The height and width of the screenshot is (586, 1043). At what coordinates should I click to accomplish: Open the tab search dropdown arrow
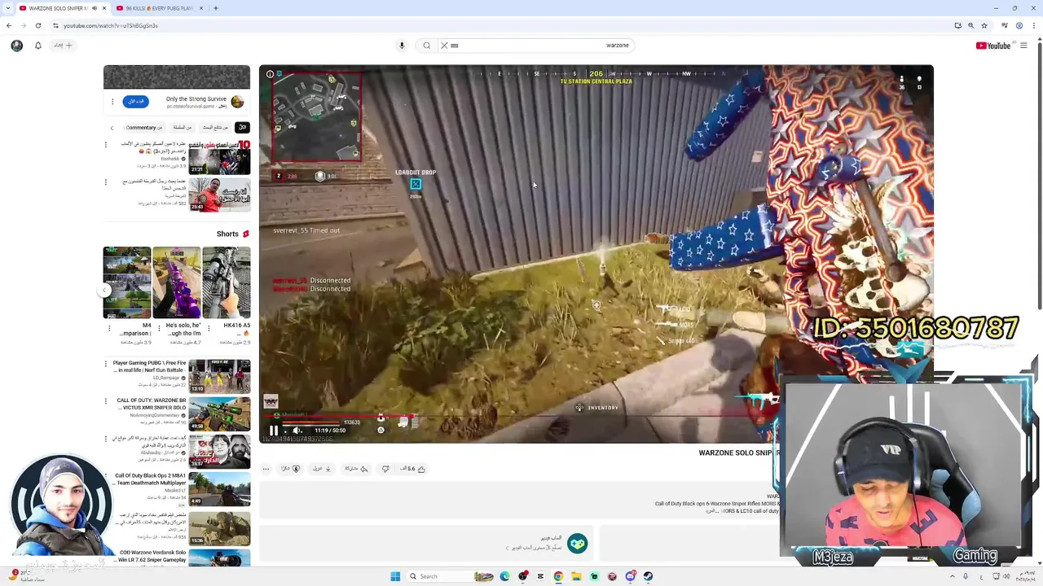(x=7, y=8)
